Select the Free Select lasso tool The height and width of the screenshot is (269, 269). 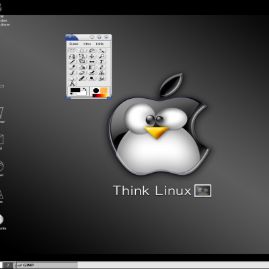pos(91,50)
